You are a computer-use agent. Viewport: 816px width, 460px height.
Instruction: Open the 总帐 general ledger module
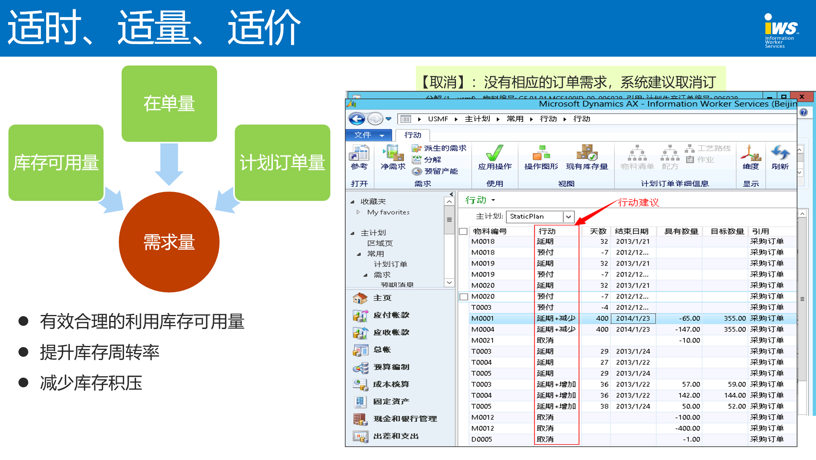(372, 350)
